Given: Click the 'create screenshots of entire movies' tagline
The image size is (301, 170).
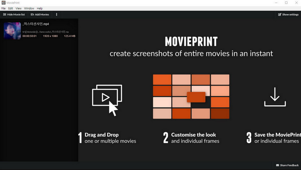Looking at the screenshot, I should pyautogui.click(x=191, y=54).
